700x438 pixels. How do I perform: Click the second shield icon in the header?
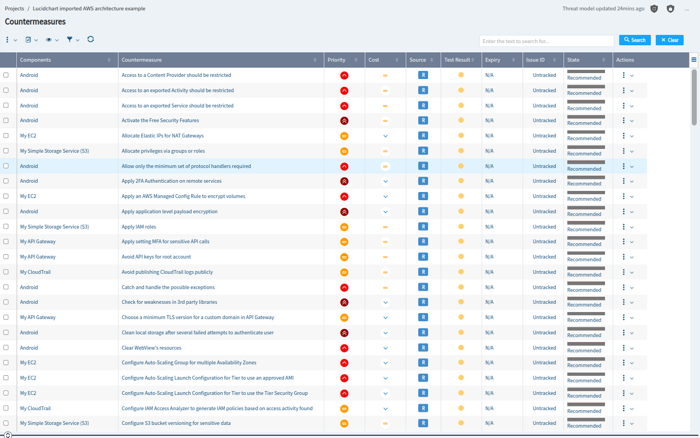point(671,9)
